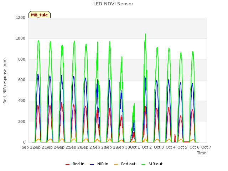Click the 1000 y-axis tick label
Screen dimensions: 228x171
(21, 38)
